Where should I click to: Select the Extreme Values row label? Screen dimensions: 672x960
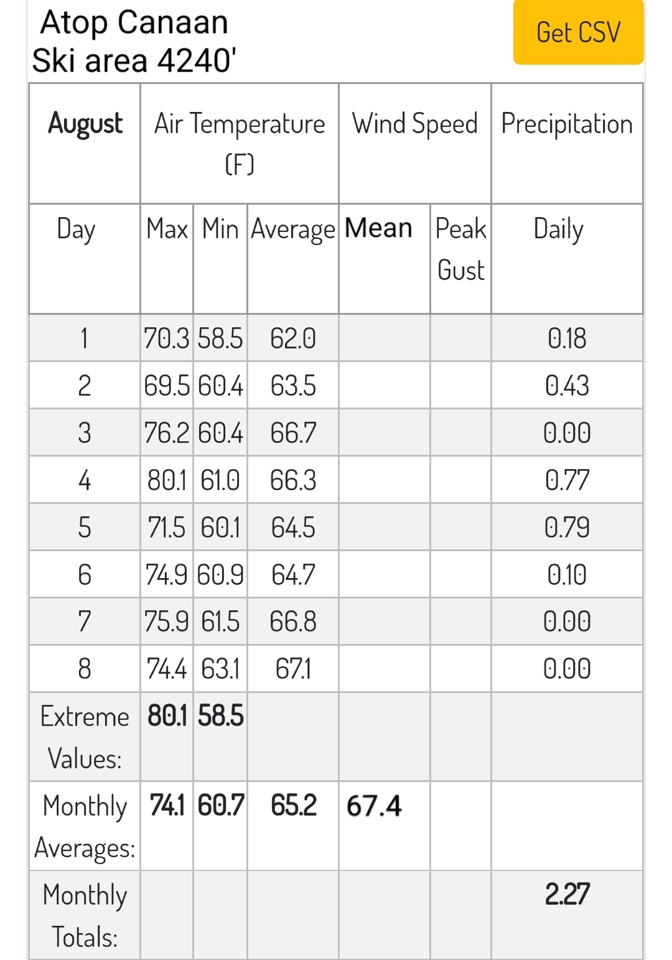(x=85, y=737)
